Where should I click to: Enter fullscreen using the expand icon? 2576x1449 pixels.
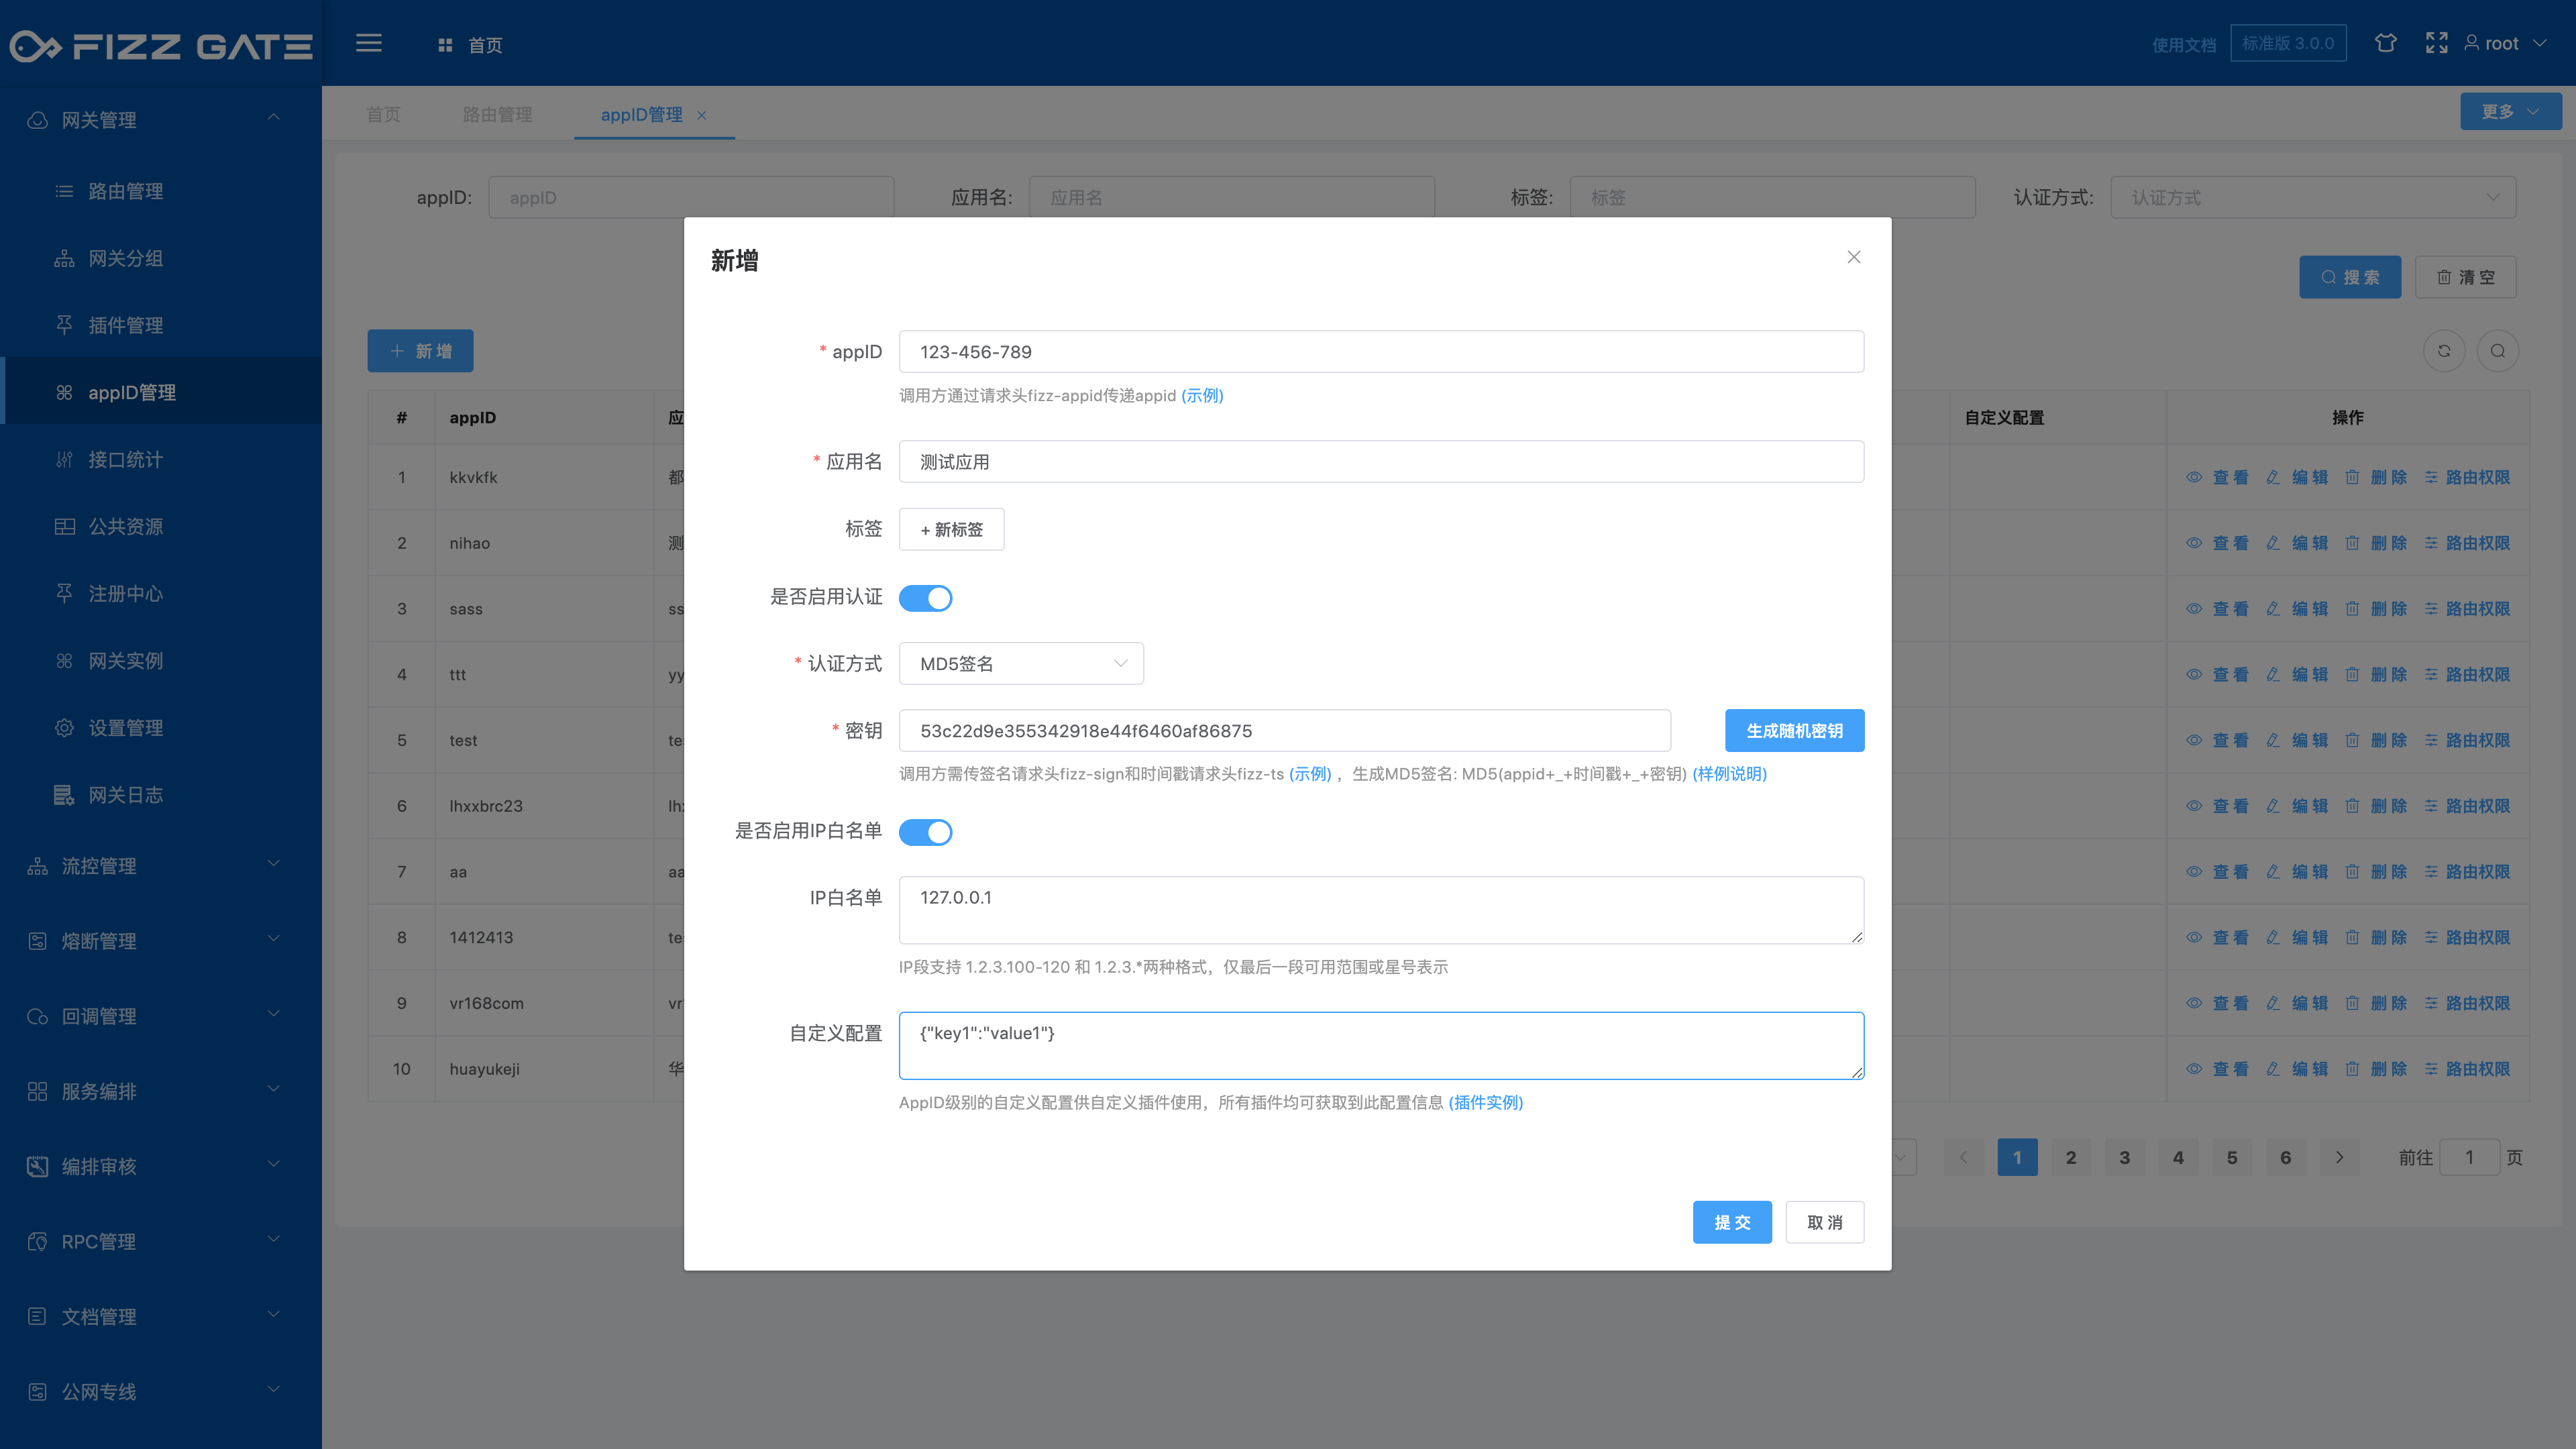(x=2437, y=43)
